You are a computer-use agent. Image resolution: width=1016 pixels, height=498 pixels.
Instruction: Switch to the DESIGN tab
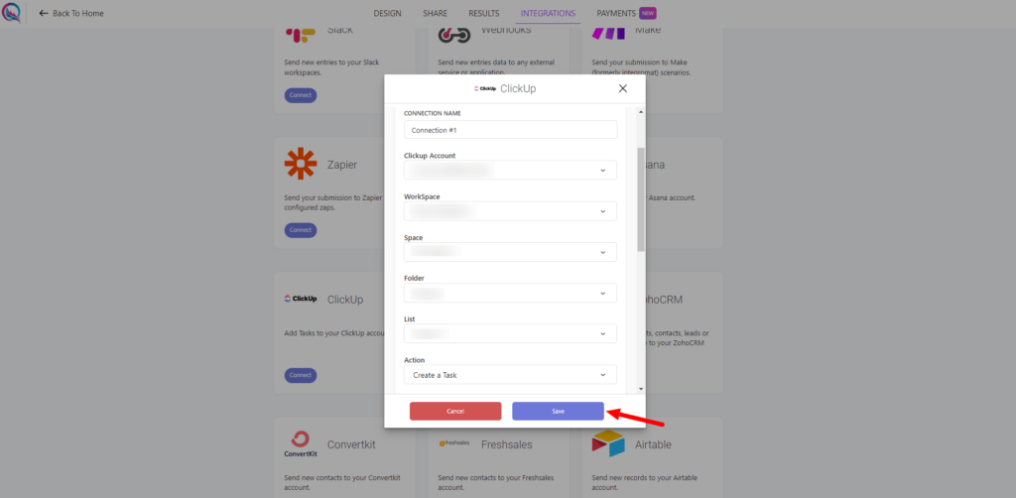point(388,13)
